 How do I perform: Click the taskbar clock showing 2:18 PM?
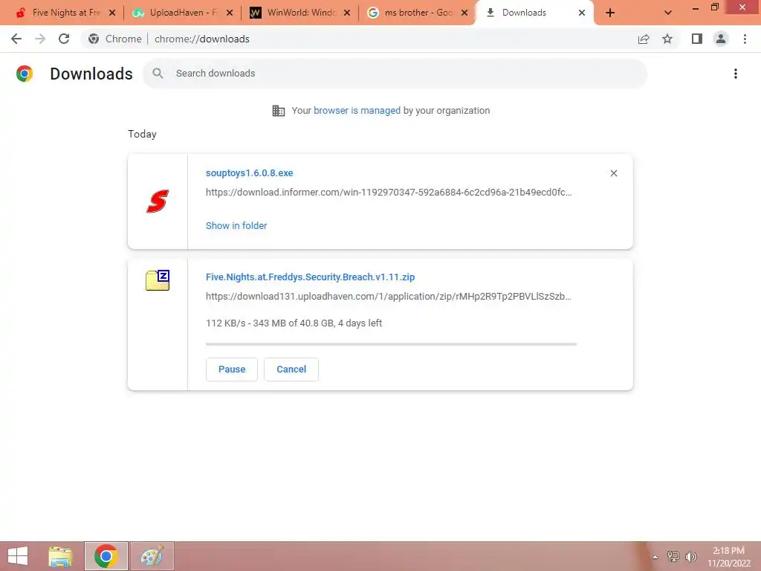click(728, 557)
